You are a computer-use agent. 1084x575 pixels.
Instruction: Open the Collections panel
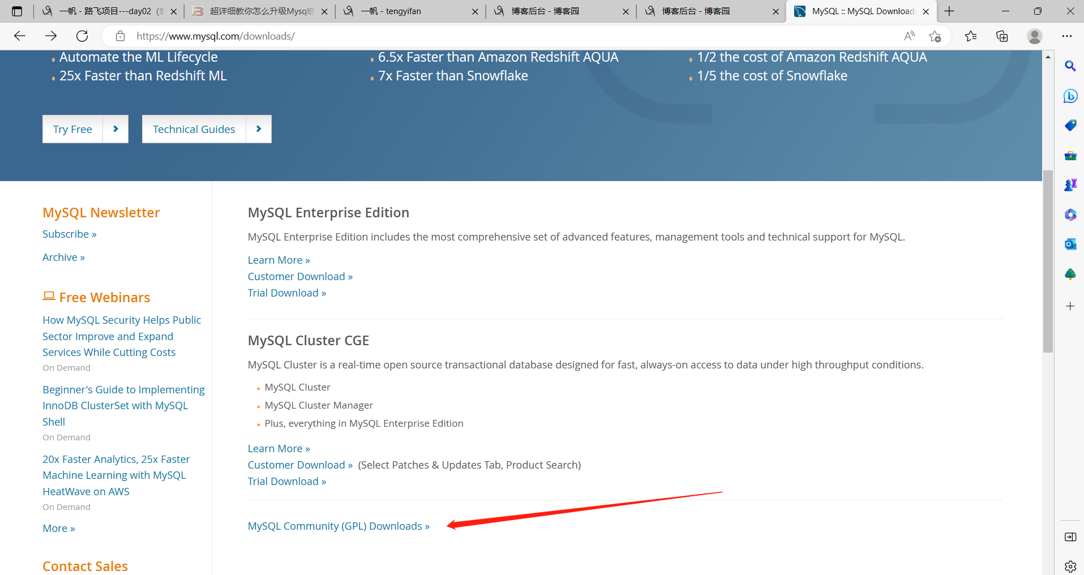pyautogui.click(x=1002, y=36)
